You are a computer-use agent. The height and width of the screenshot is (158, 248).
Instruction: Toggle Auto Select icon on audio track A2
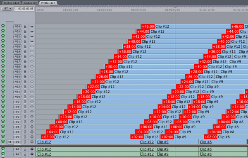[32, 154]
